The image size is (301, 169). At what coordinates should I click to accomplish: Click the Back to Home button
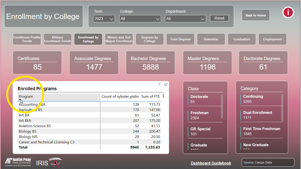point(256,15)
